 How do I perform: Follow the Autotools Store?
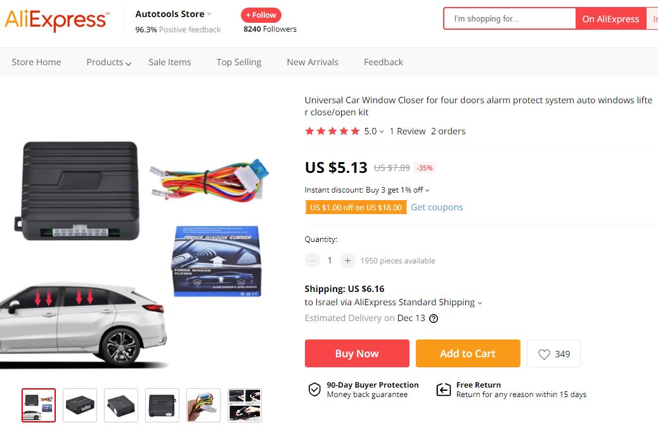point(261,15)
